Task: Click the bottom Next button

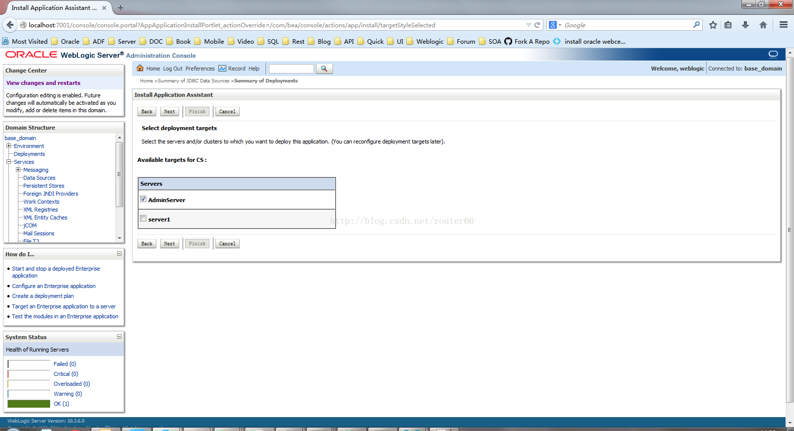Action: 169,244
